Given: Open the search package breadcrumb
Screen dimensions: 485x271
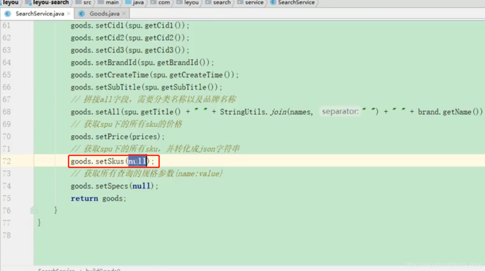Looking at the screenshot, I should point(222,3).
